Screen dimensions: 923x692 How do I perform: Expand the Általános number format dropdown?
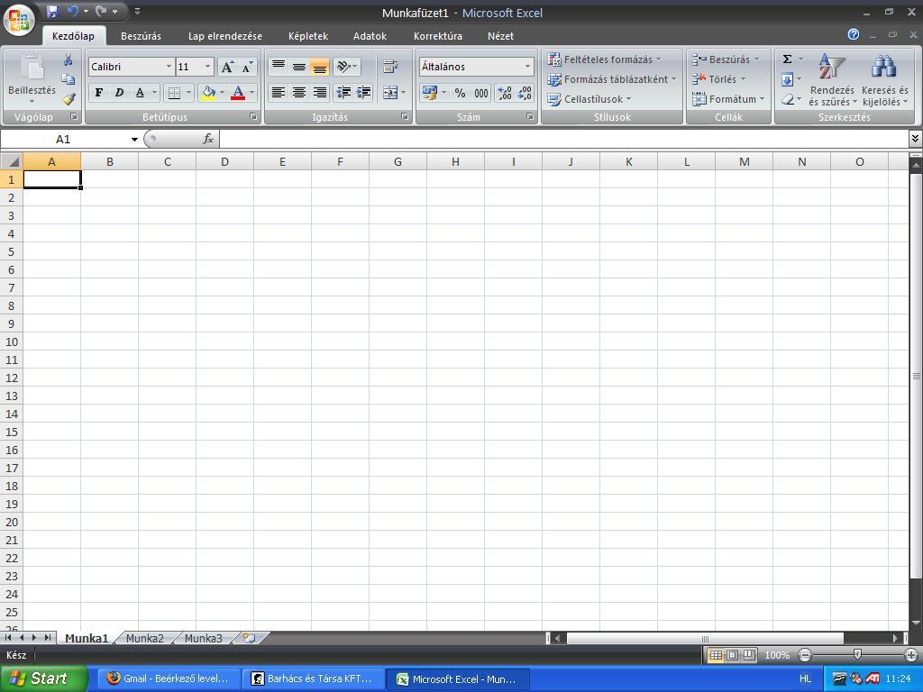click(527, 67)
